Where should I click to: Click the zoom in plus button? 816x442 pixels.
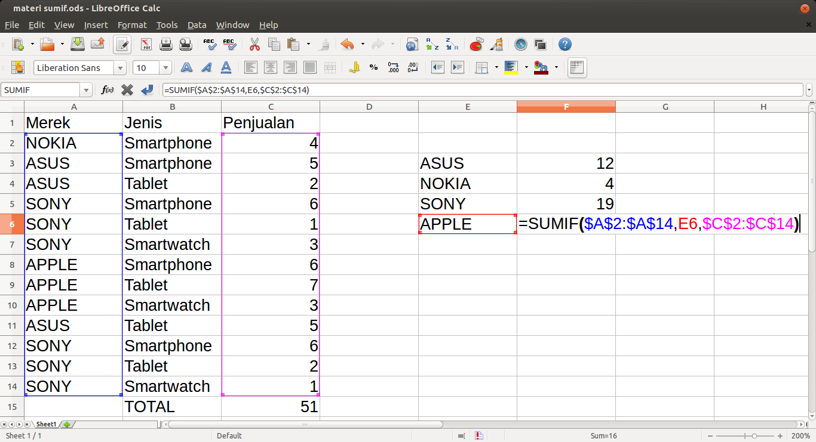click(x=780, y=436)
